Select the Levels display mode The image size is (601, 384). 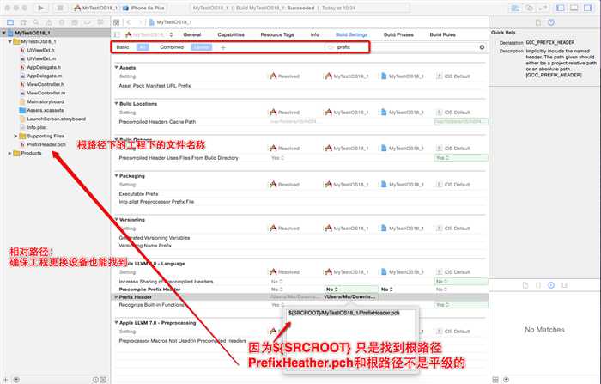pos(201,47)
